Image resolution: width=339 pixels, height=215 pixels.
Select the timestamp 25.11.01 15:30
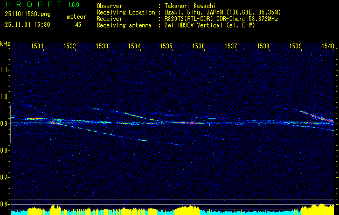[27, 25]
